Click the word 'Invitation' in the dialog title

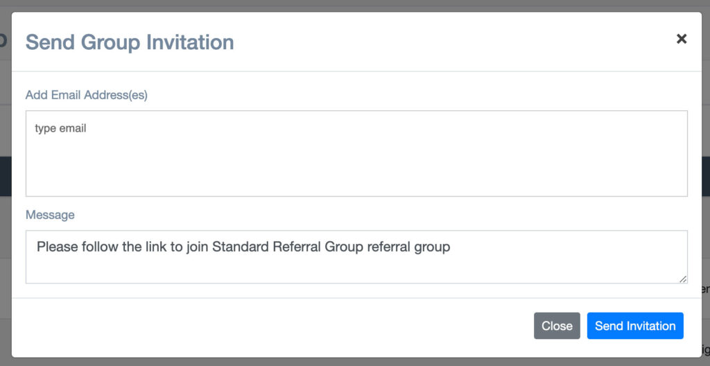[x=190, y=42]
